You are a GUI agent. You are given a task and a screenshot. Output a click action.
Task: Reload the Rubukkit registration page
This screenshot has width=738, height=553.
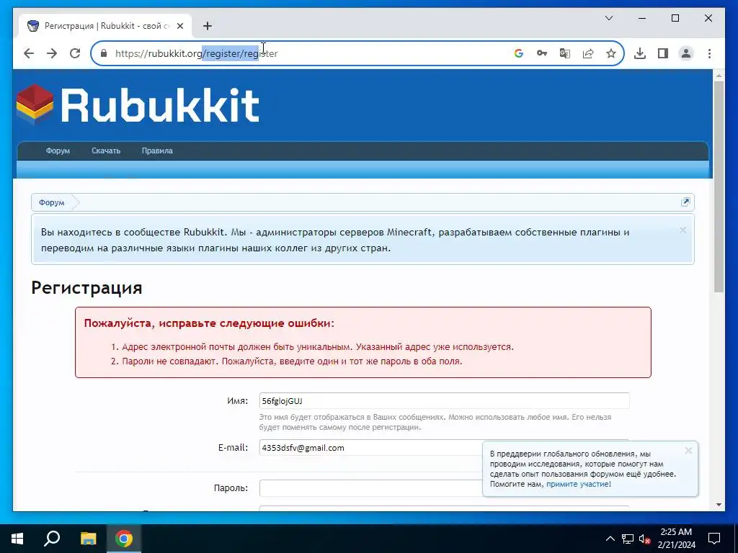(75, 53)
